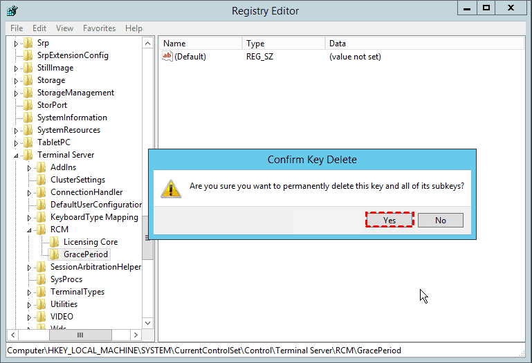The height and width of the screenshot is (363, 532).
Task: Maximize the Registry Editor window
Action: click(x=486, y=8)
